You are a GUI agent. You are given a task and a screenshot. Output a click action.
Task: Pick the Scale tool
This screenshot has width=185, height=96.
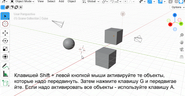(5, 49)
